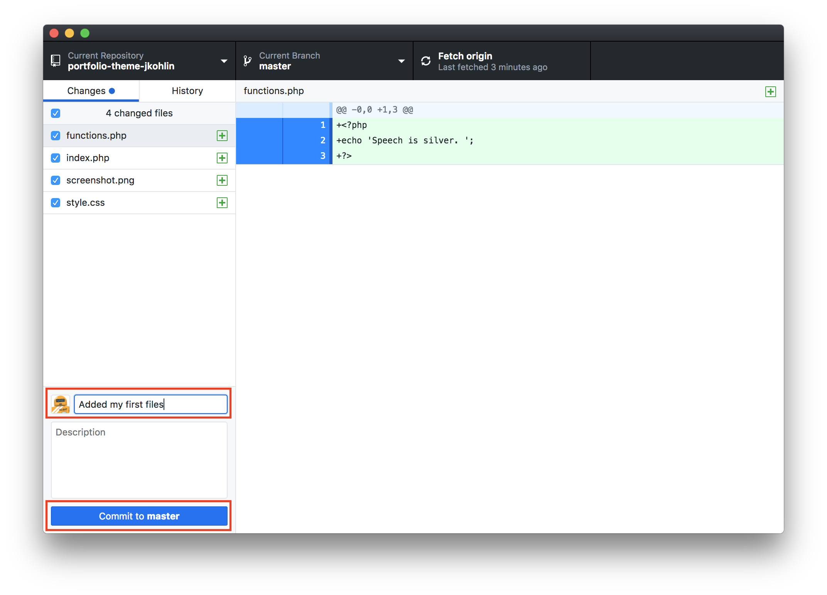Click the added-file icon for functions.php row
This screenshot has height=595, width=827.
tap(222, 136)
